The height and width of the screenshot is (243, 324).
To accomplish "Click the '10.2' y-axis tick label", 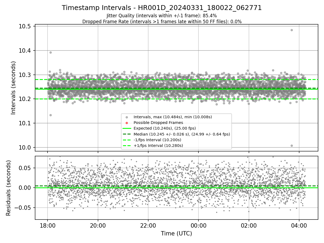I will [25, 99].
